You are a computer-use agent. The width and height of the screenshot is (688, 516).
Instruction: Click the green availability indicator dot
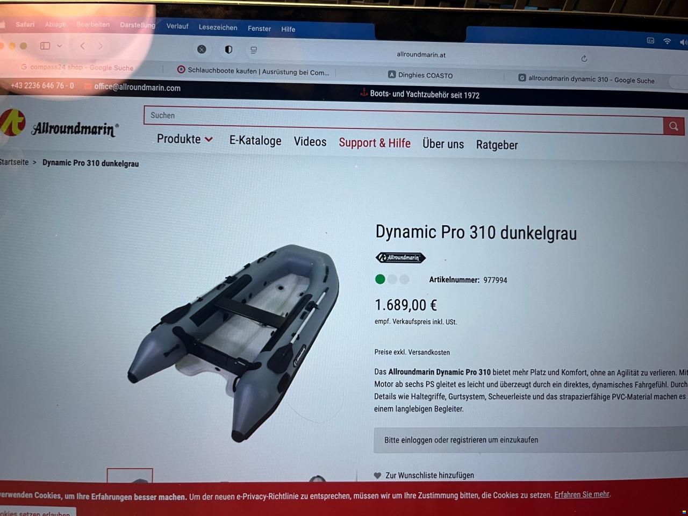[380, 279]
